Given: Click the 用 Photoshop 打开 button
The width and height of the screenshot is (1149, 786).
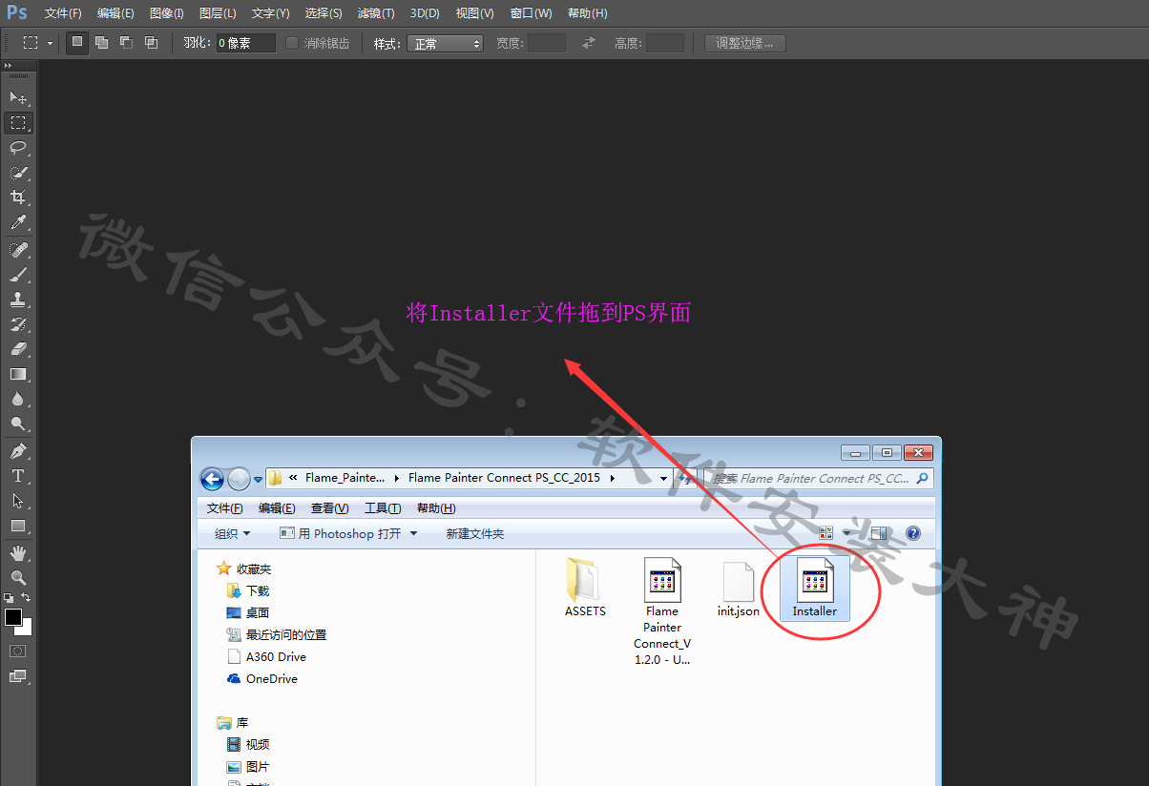Looking at the screenshot, I should point(340,534).
